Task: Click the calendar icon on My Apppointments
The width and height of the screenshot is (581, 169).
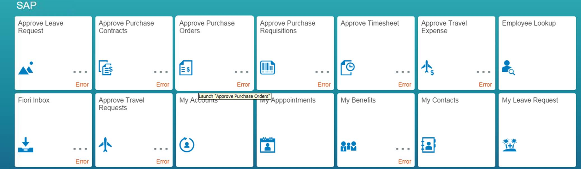Action: click(x=267, y=145)
